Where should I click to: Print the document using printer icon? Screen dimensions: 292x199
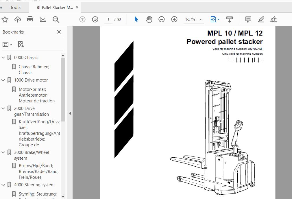click(x=30, y=19)
